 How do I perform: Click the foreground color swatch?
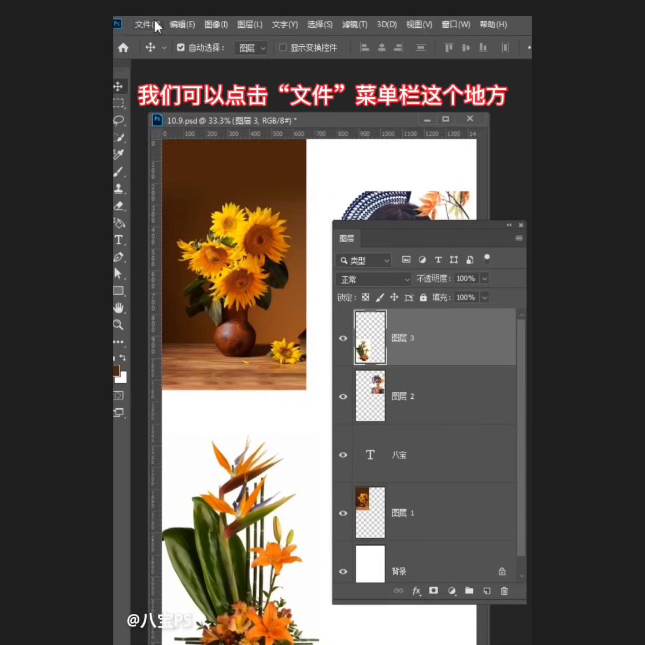[116, 370]
